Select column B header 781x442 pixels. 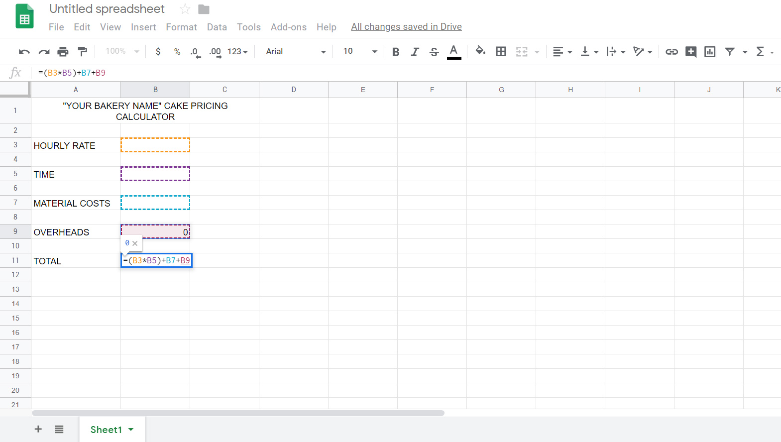[x=155, y=90]
